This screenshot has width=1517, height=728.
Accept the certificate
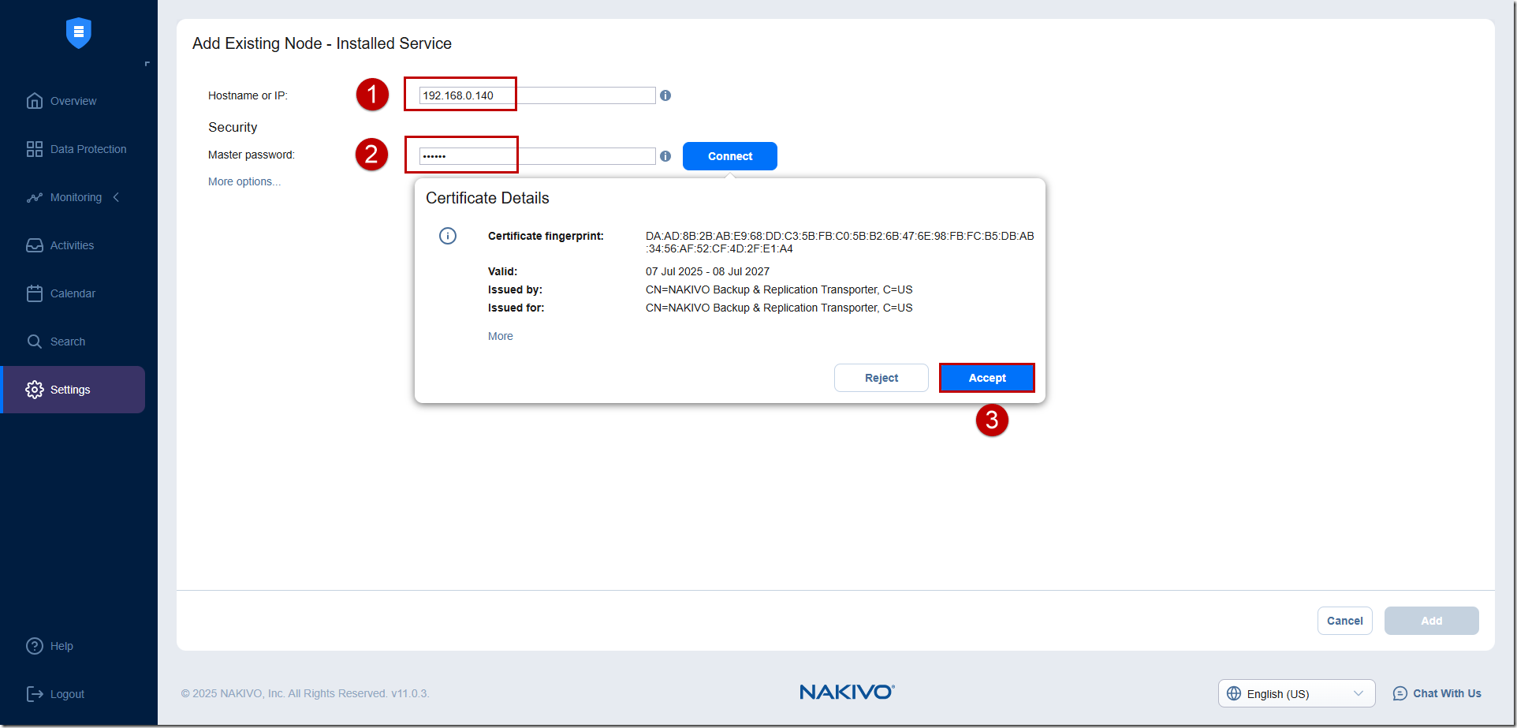click(987, 378)
